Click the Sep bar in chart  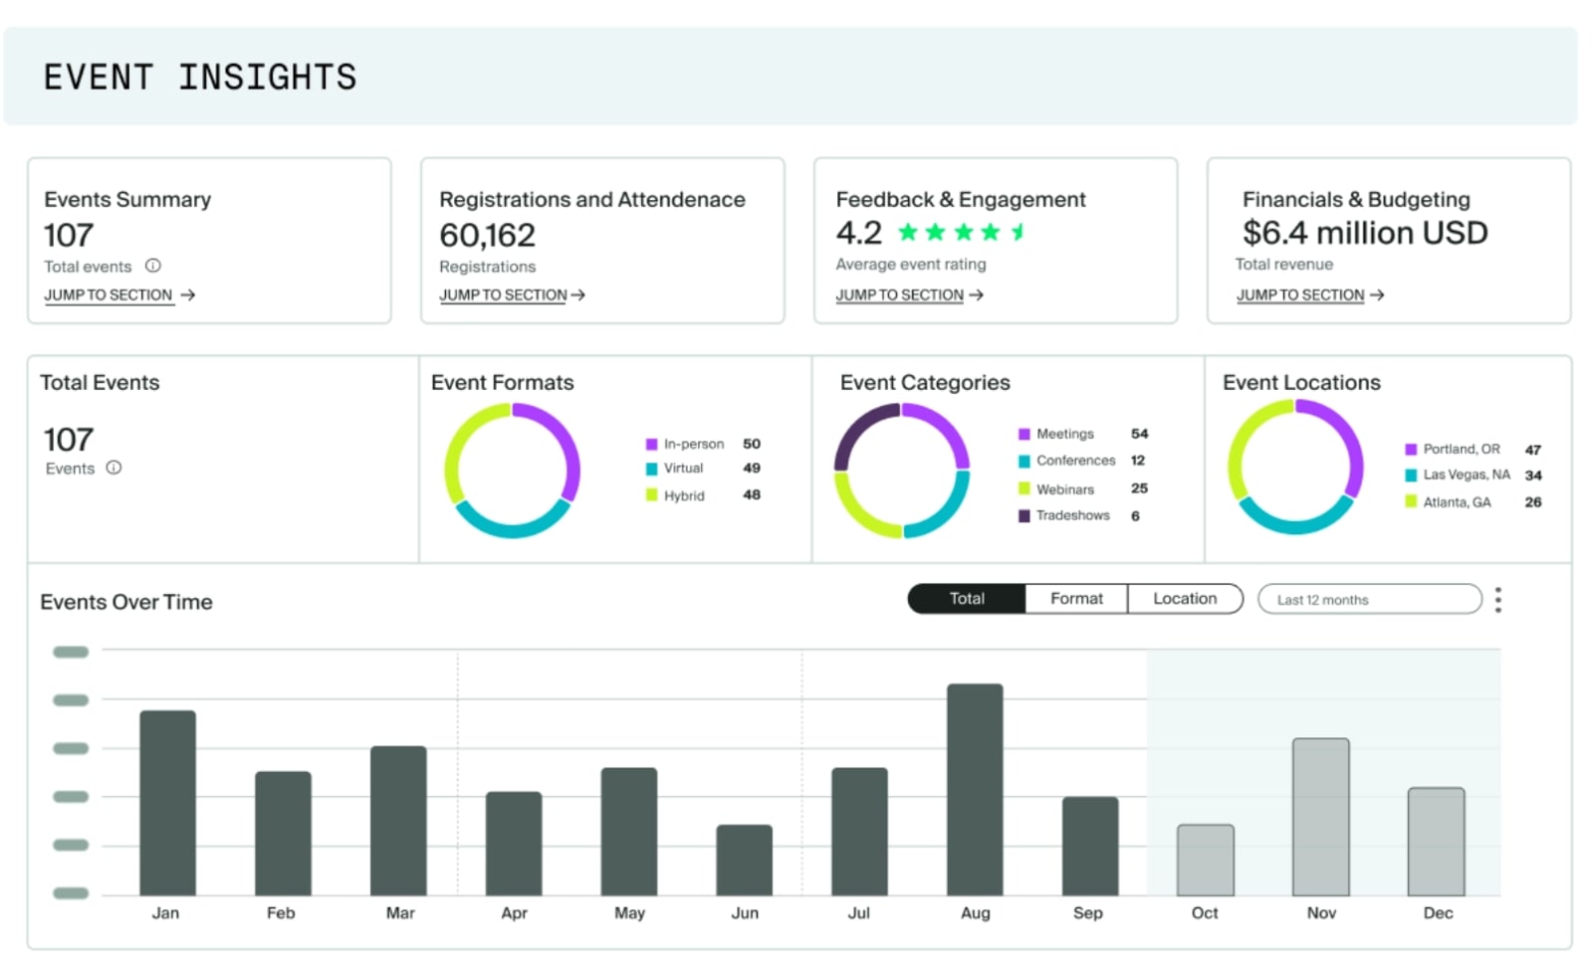[1090, 847]
